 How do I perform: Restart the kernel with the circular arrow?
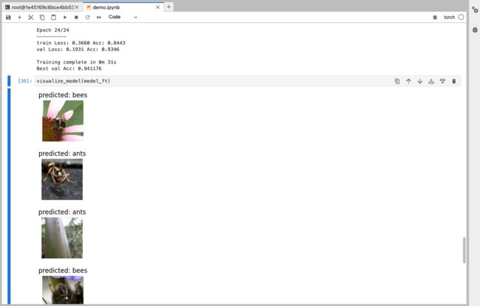(88, 18)
